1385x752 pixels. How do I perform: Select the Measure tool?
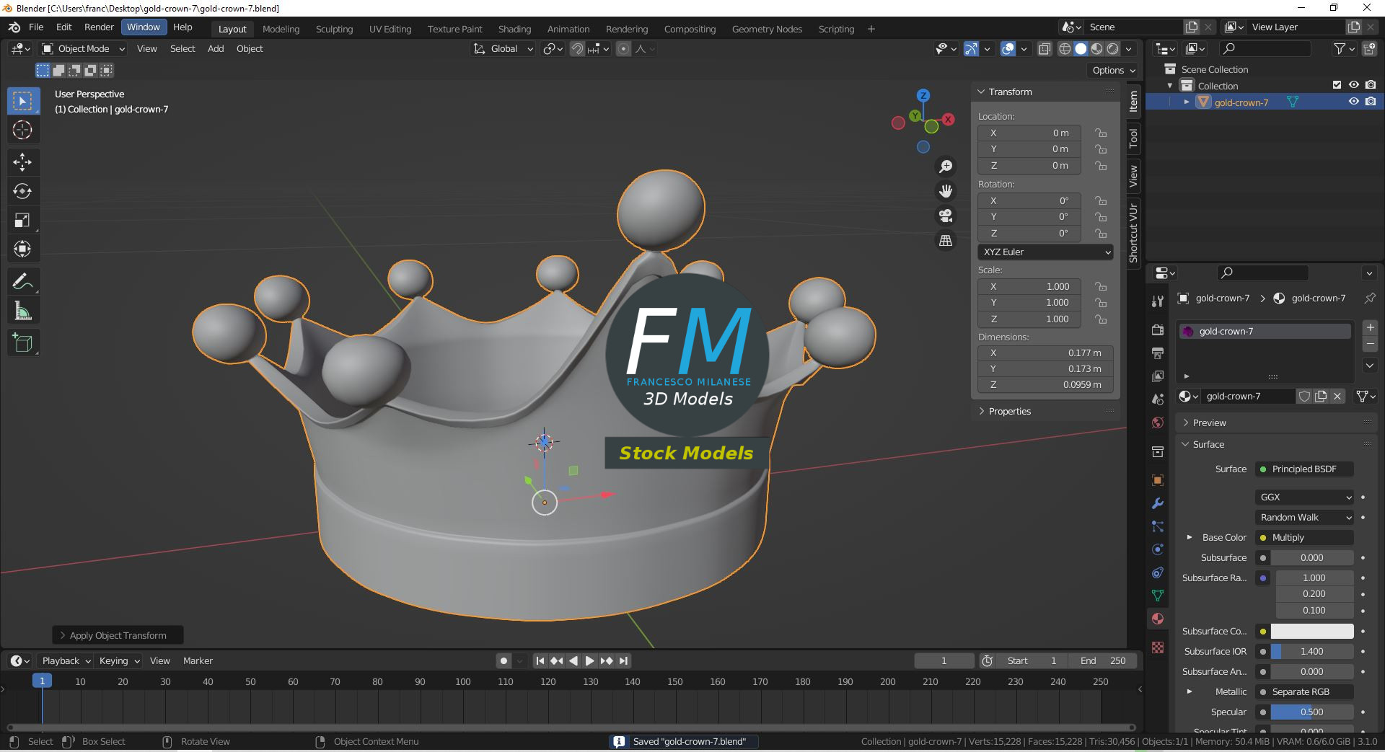pyautogui.click(x=22, y=311)
